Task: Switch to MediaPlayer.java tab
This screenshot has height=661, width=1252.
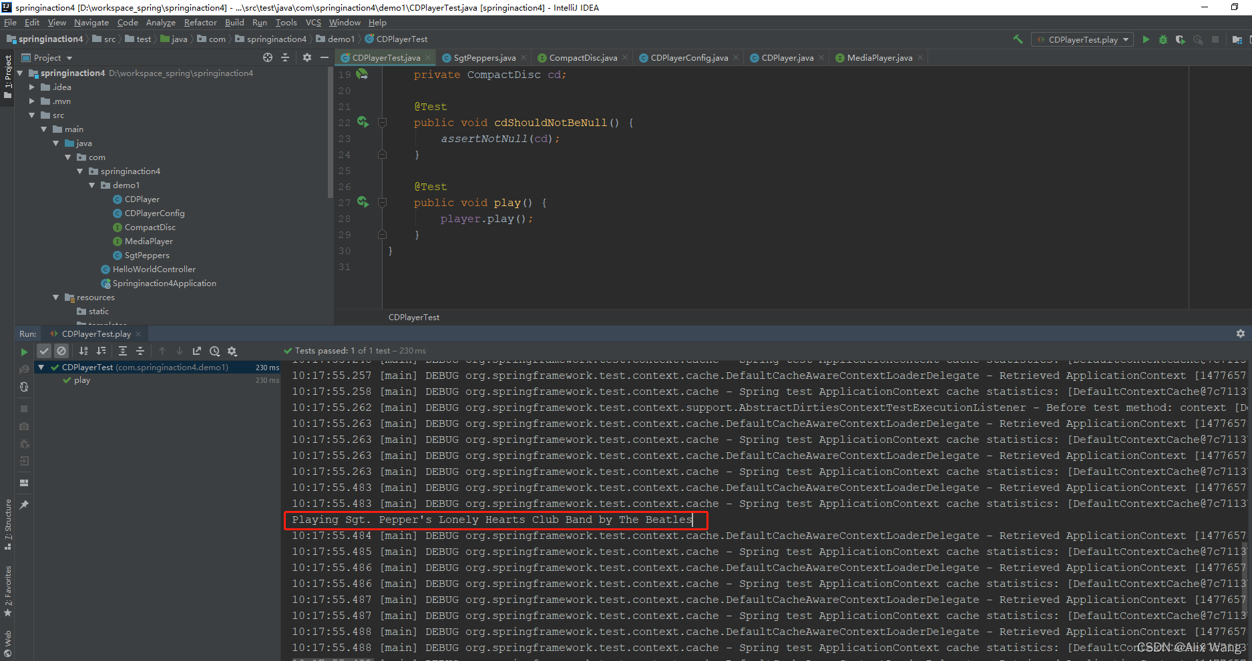Action: (879, 58)
